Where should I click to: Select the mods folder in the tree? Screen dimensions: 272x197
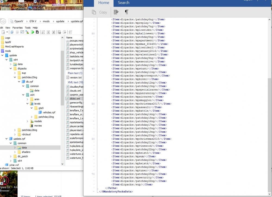pos(8,51)
